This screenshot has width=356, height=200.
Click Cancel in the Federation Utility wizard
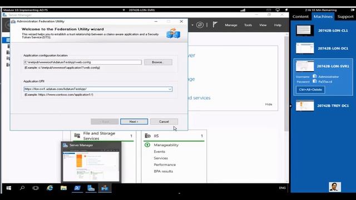164,122
